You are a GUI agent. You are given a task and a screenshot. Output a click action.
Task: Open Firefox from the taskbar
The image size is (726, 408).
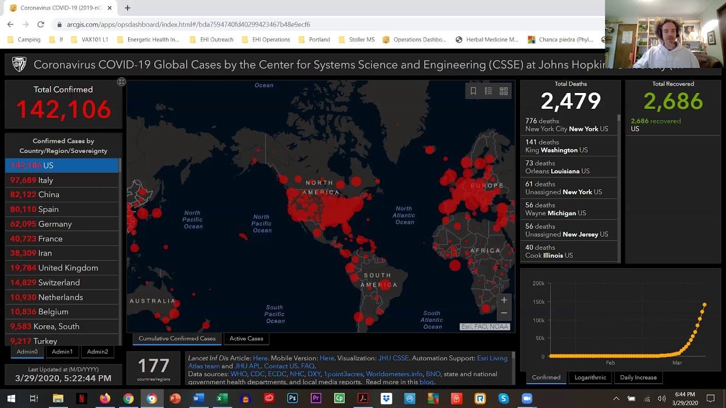(x=105, y=398)
